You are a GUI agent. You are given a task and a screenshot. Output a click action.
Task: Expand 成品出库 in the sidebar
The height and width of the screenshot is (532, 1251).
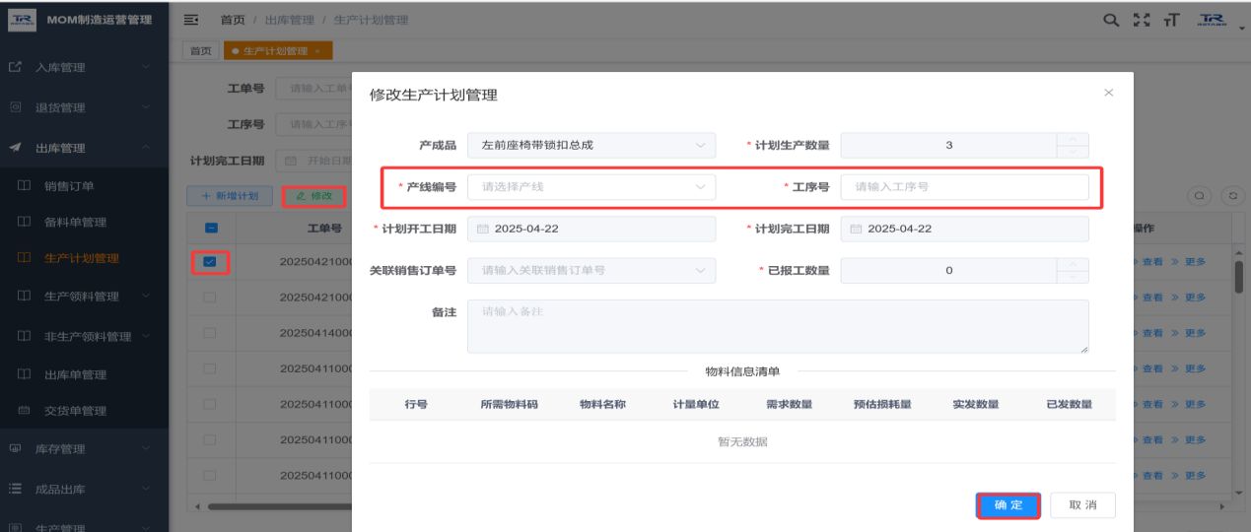click(84, 489)
